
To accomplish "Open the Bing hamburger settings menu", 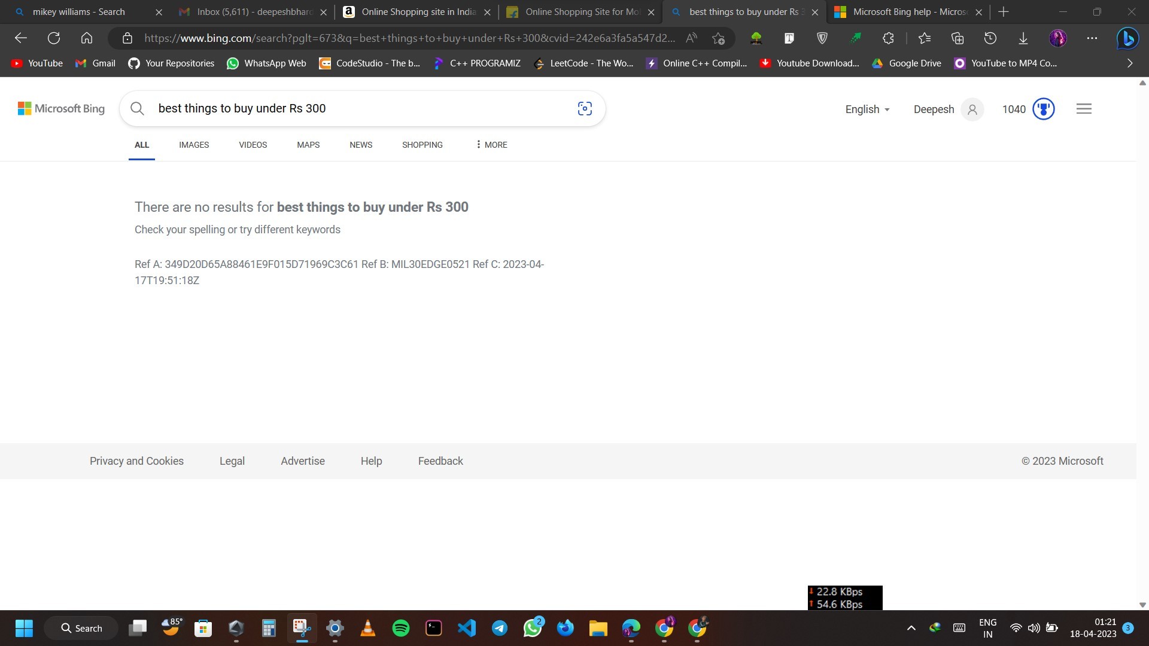I will (x=1084, y=109).
